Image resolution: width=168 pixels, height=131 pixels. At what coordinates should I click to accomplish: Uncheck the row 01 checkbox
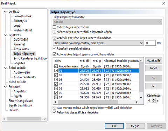point(56,71)
